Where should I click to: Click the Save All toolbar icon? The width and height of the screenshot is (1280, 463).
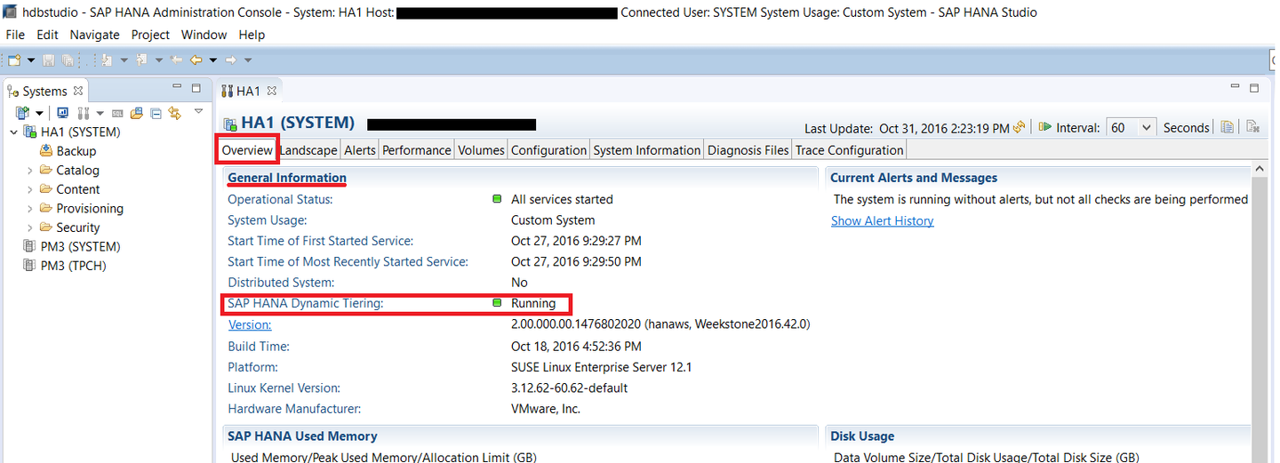68,60
